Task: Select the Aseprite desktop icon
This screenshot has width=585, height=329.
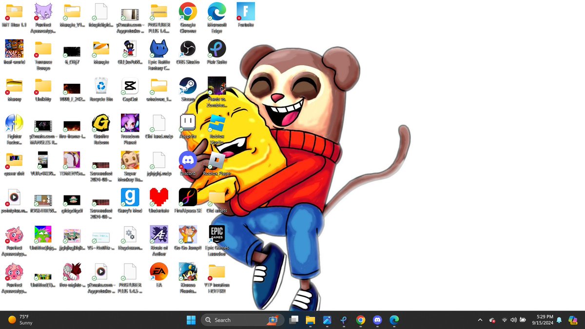Action: (x=188, y=126)
